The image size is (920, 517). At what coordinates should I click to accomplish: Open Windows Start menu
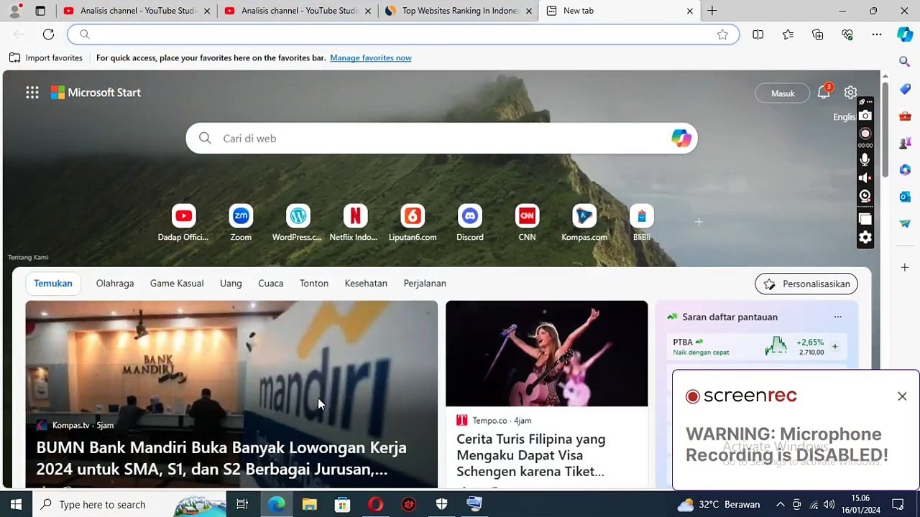pyautogui.click(x=16, y=505)
